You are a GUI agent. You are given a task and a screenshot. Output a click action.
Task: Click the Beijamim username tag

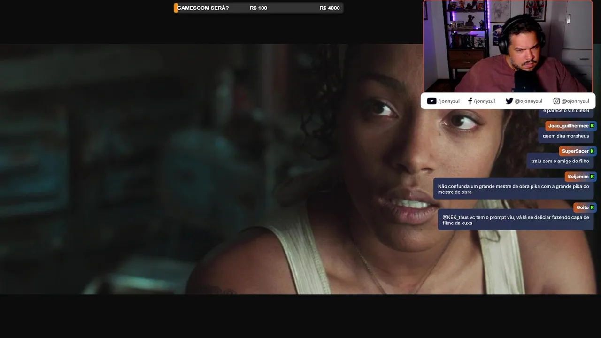tap(581, 177)
